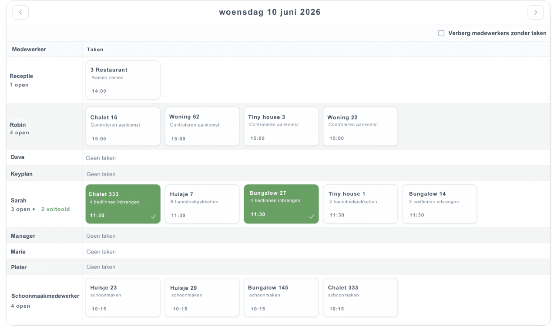Go to previous day with left chevron
The width and height of the screenshot is (557, 326).
pyautogui.click(x=20, y=13)
